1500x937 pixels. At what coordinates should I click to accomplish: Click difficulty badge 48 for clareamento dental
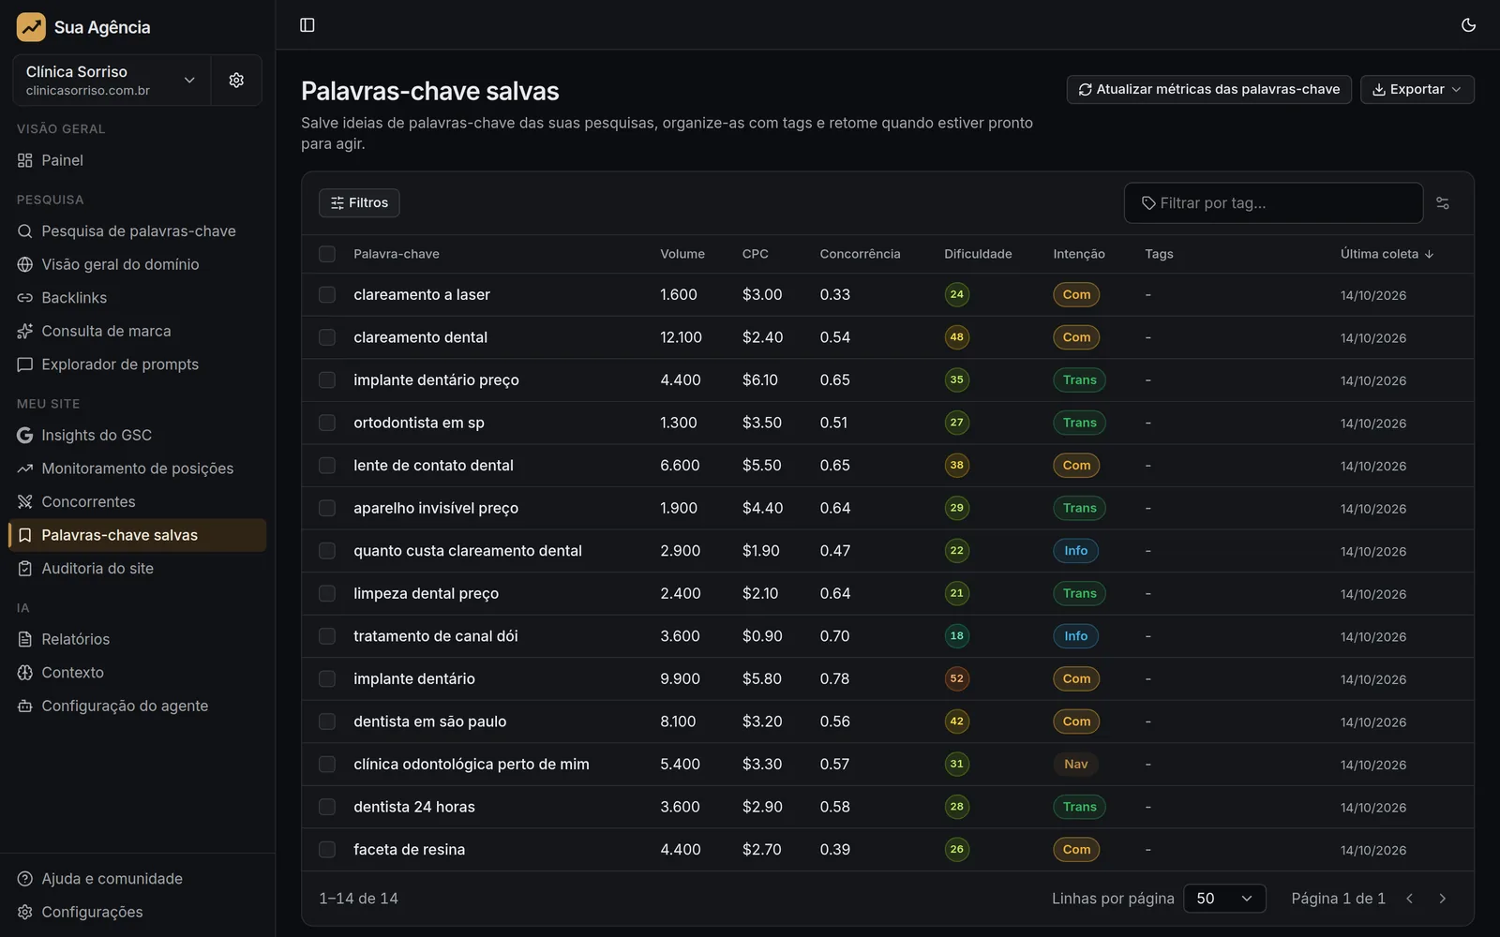point(956,336)
